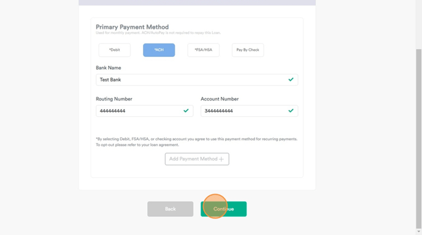
Task: Go back using the Back button
Action: click(171, 209)
